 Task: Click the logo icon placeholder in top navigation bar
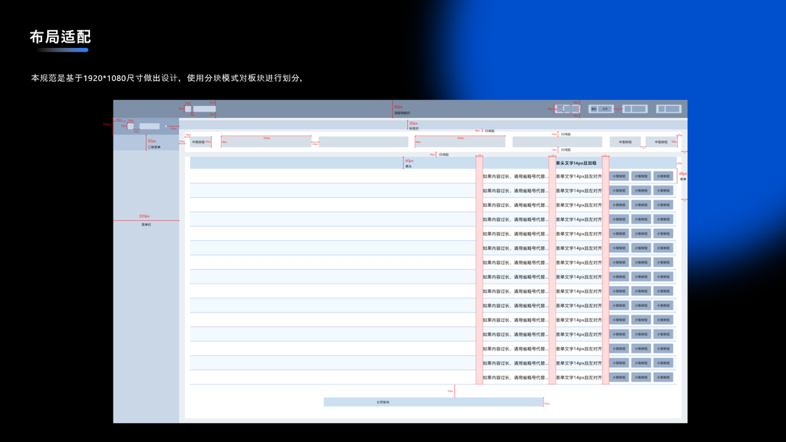pyautogui.click(x=188, y=109)
